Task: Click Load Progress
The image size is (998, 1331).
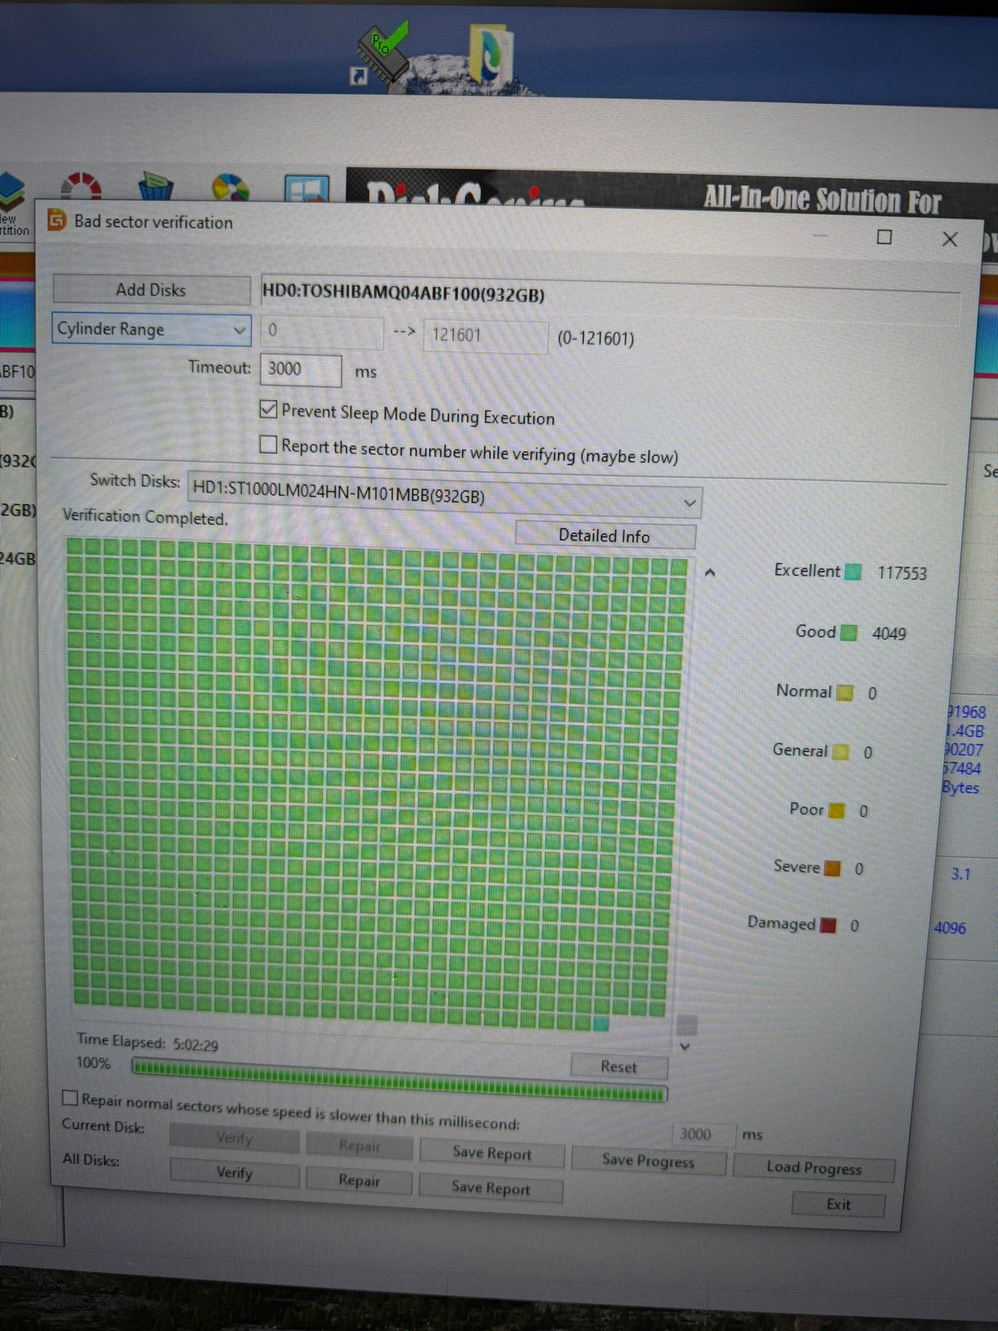Action: 813,1168
